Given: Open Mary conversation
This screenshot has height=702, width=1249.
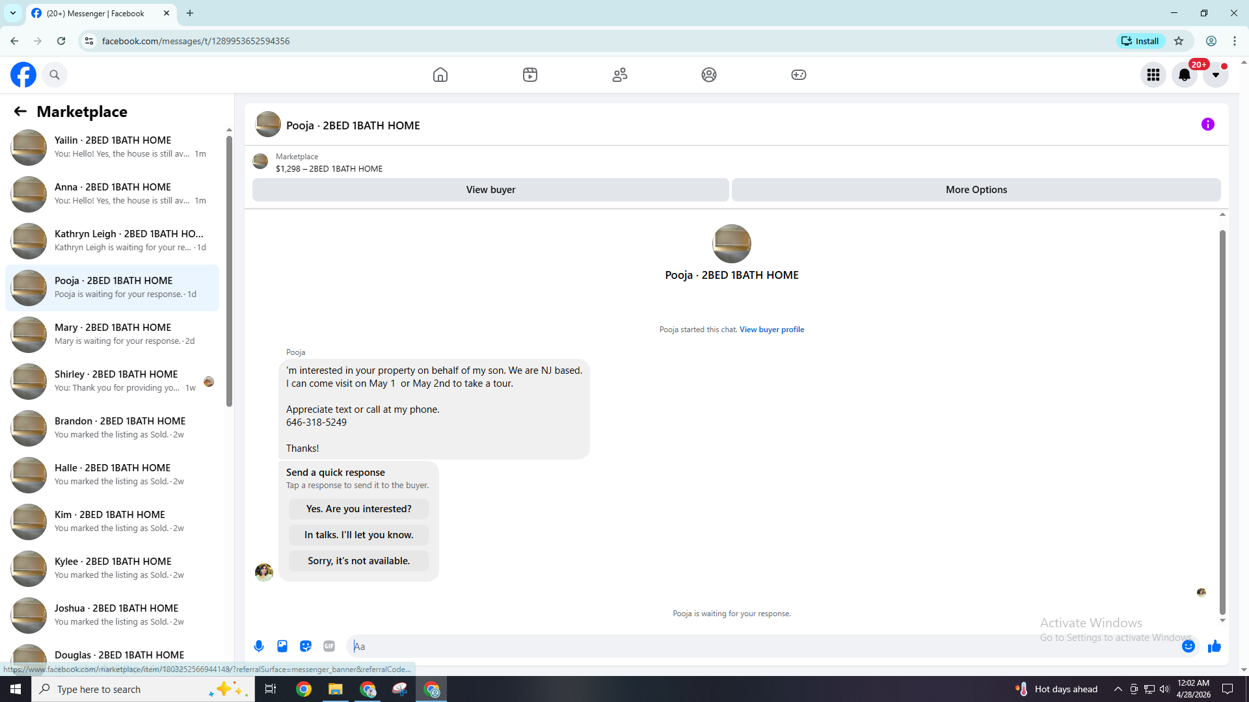Looking at the screenshot, I should coord(113,334).
